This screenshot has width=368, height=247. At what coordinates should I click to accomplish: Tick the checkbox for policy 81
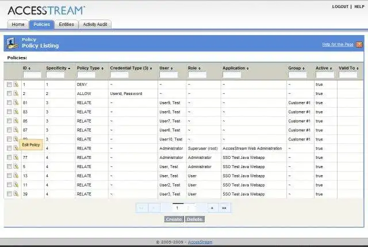9,102
